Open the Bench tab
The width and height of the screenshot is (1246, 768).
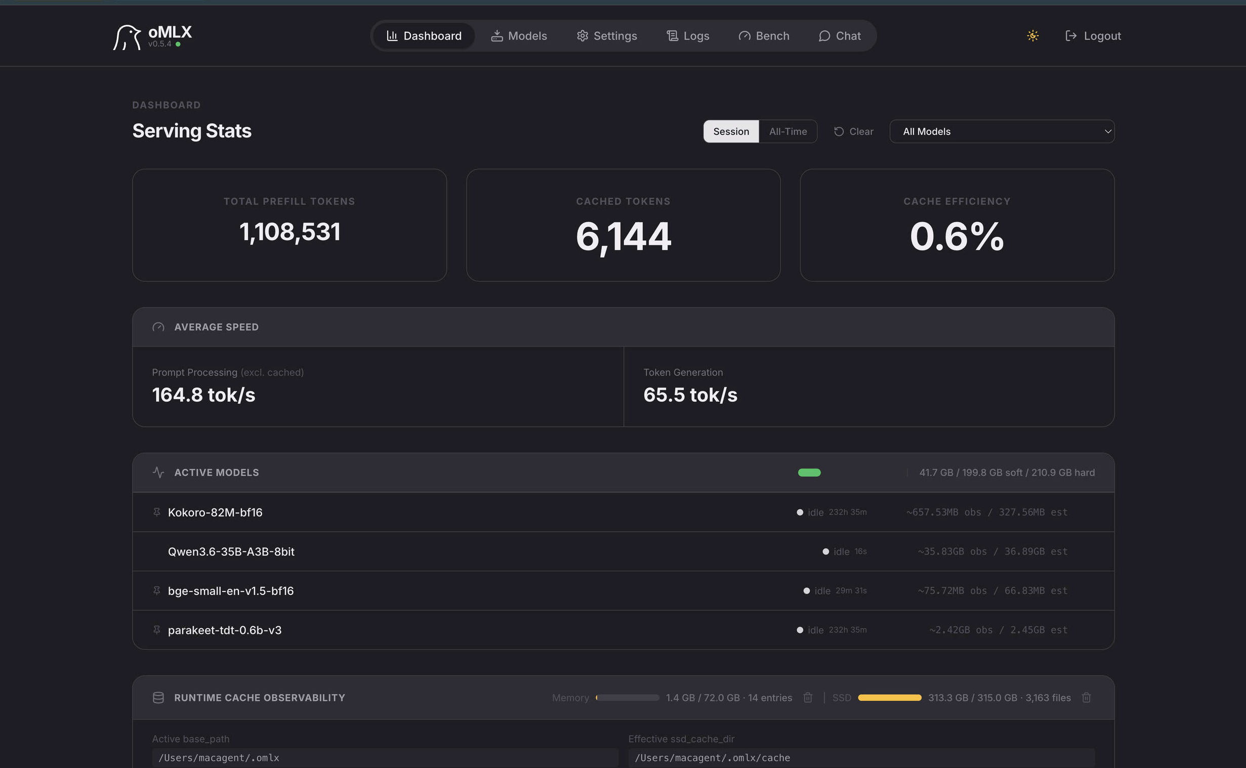pyautogui.click(x=764, y=35)
